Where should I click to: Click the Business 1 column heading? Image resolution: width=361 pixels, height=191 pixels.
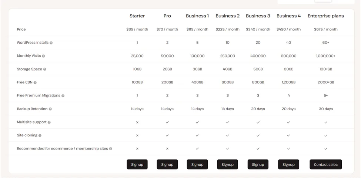[197, 16]
